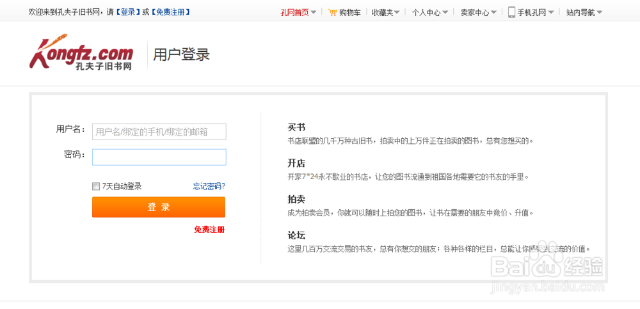Open 收藏夹 menu item
This screenshot has width=640, height=309.
click(383, 12)
